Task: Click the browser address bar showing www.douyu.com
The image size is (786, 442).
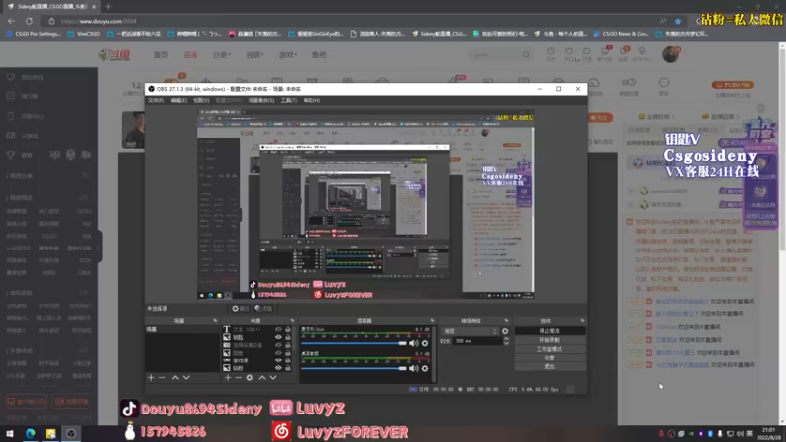Action: pos(351,21)
